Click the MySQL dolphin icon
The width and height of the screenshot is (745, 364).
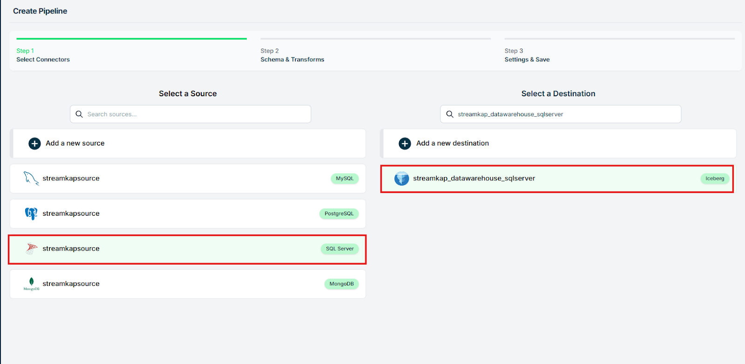[31, 179]
